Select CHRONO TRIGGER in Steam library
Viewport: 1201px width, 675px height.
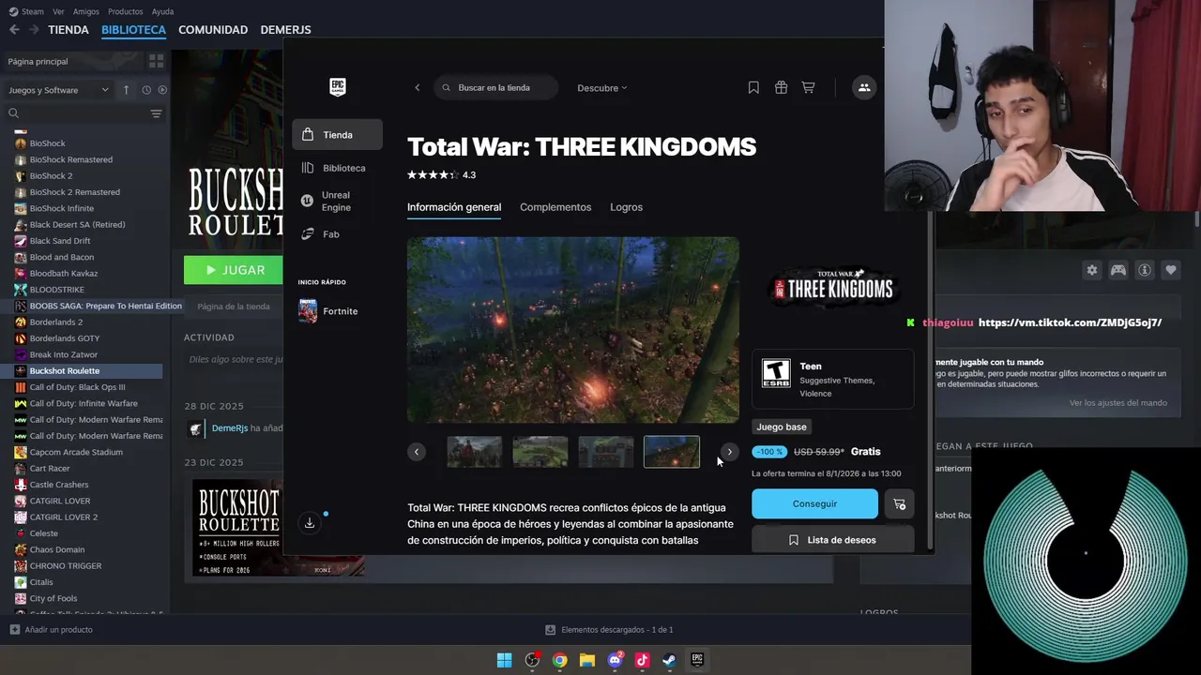click(65, 566)
